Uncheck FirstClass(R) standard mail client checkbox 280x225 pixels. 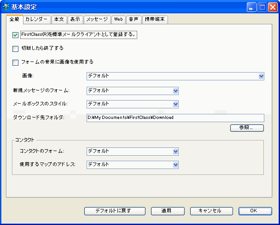(16, 35)
